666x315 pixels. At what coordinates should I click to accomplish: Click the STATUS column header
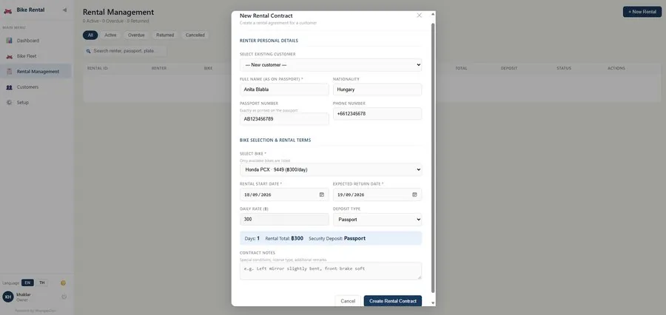[564, 68]
